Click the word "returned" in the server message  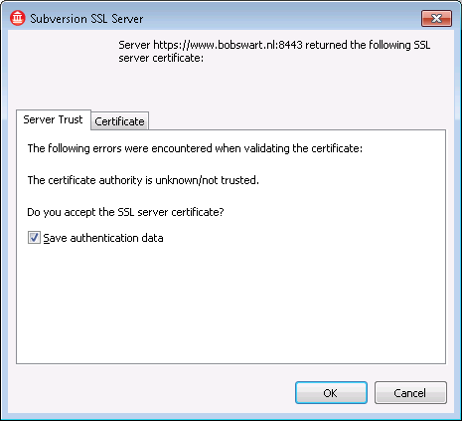326,45
